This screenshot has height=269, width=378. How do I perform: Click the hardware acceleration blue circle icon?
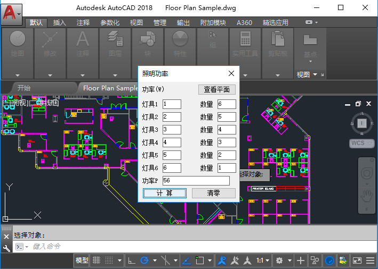[x=329, y=260]
